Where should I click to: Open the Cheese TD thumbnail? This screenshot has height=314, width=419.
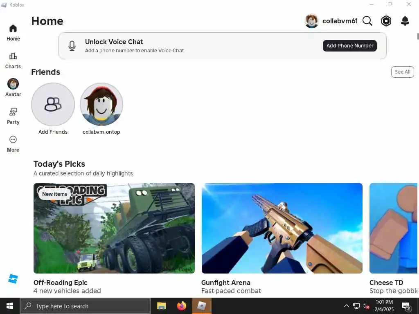click(x=393, y=228)
